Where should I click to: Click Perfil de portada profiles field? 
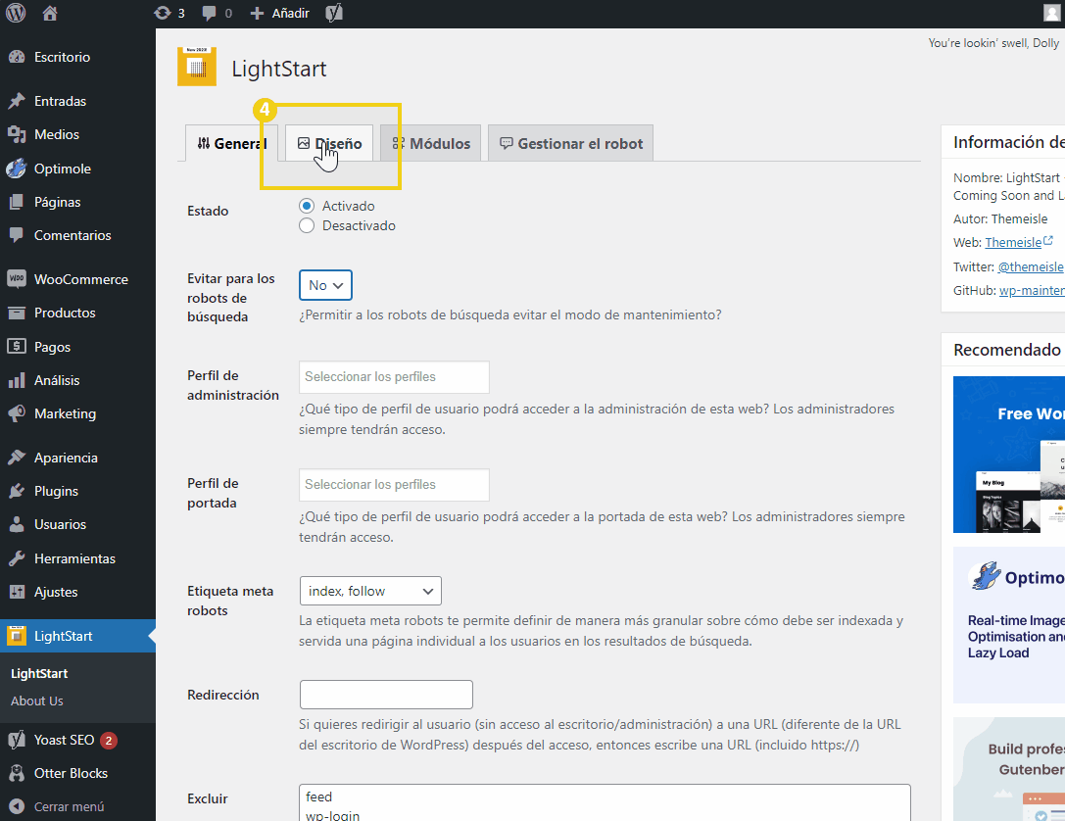point(394,485)
